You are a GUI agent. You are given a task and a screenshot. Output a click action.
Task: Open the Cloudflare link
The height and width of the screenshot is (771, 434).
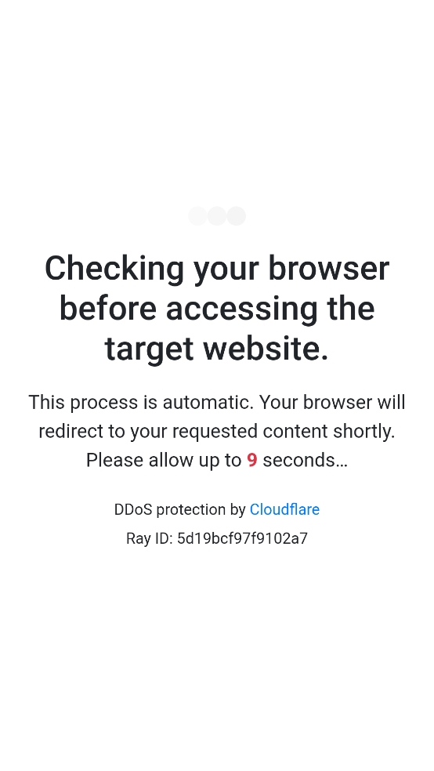[x=284, y=509]
